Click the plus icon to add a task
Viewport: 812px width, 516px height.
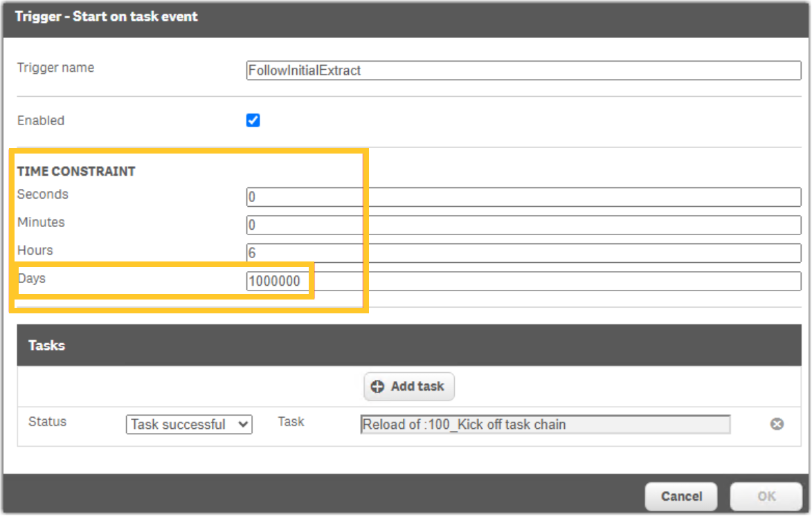378,386
